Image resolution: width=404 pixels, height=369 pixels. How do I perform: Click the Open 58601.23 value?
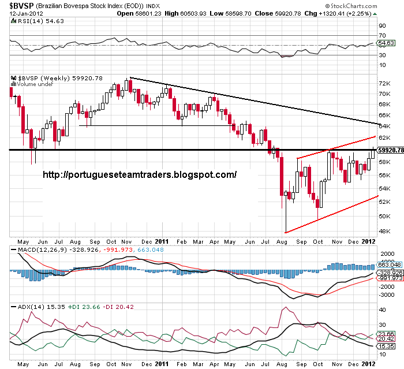pos(139,13)
